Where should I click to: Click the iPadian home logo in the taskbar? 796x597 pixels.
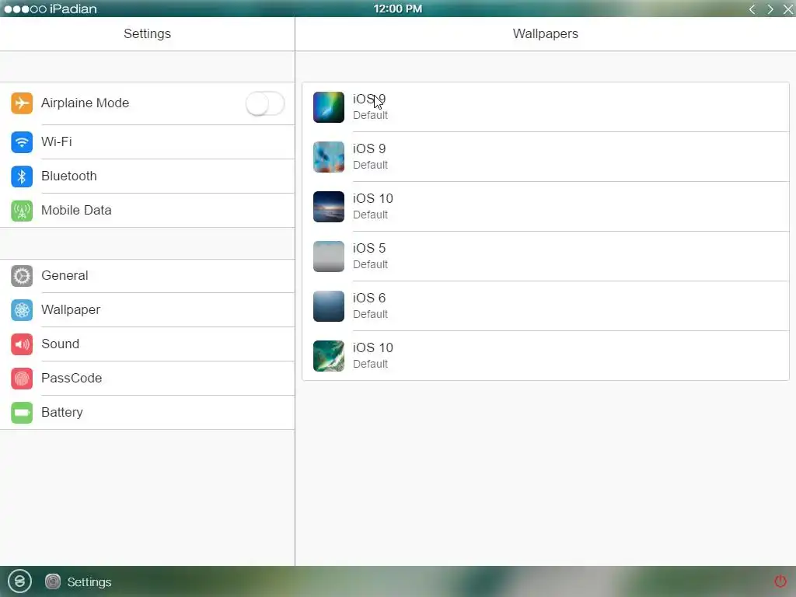[x=19, y=581]
